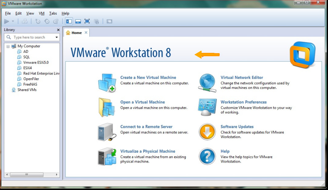328x190 pixels.
Task: Maximize the VMware Workstation window
Action: [307, 2]
